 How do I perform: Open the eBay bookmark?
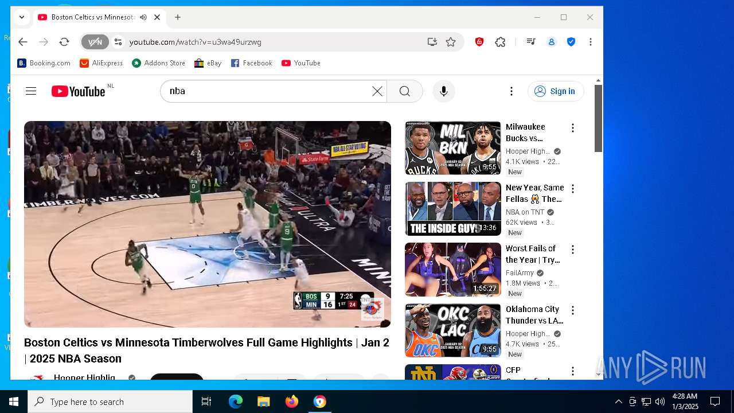pyautogui.click(x=208, y=63)
